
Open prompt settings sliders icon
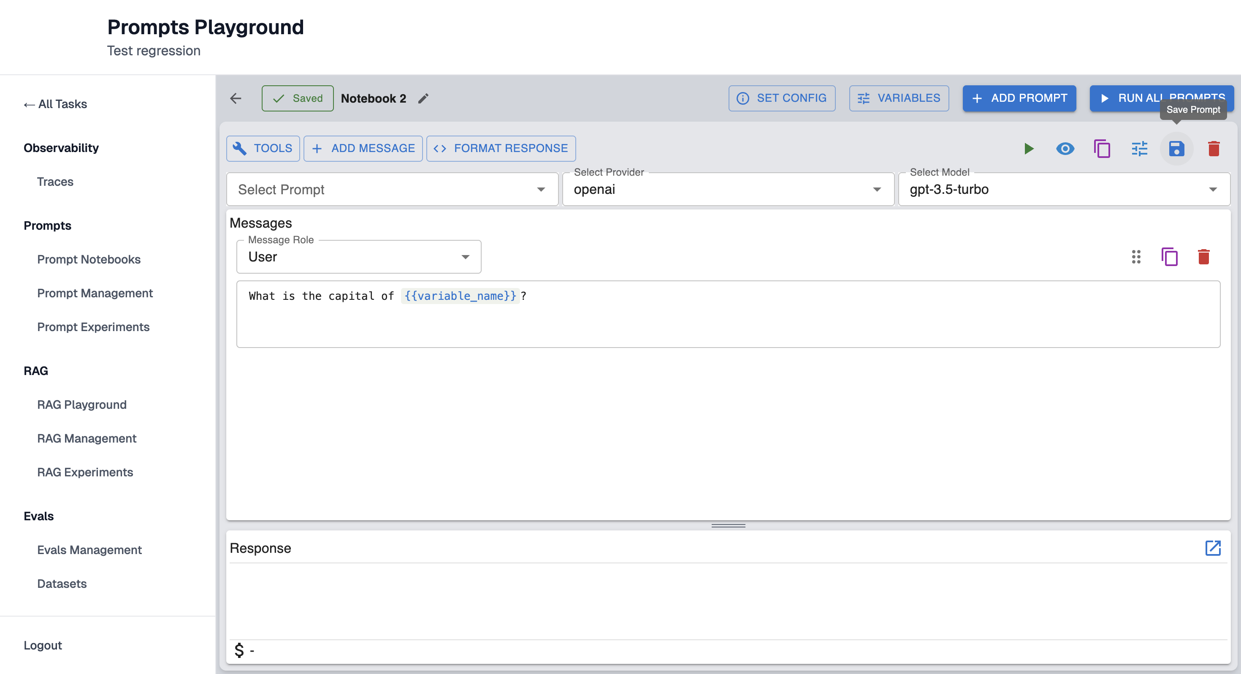[1139, 149]
